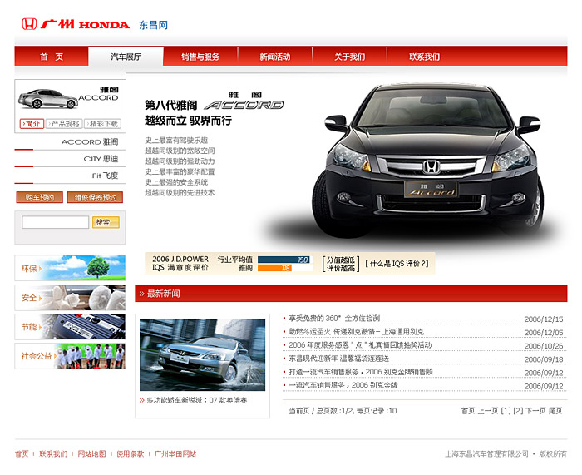
Task: Go to the 首页 navigation tab
Action: [x=52, y=57]
